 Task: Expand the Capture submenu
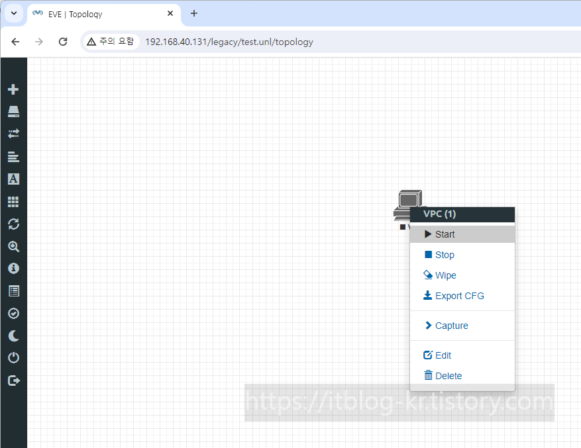coord(462,326)
